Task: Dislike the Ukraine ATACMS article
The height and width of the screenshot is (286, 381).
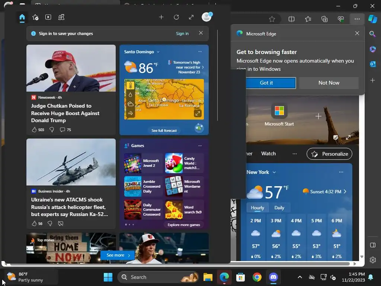Action: click(x=50, y=223)
